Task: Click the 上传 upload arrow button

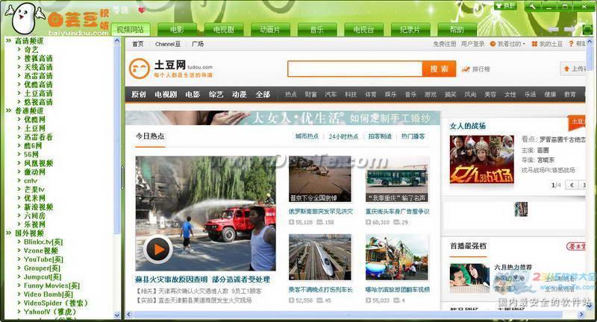Action: [574, 69]
